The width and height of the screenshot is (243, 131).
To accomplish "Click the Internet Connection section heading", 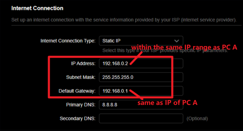I will pyautogui.click(x=37, y=8).
